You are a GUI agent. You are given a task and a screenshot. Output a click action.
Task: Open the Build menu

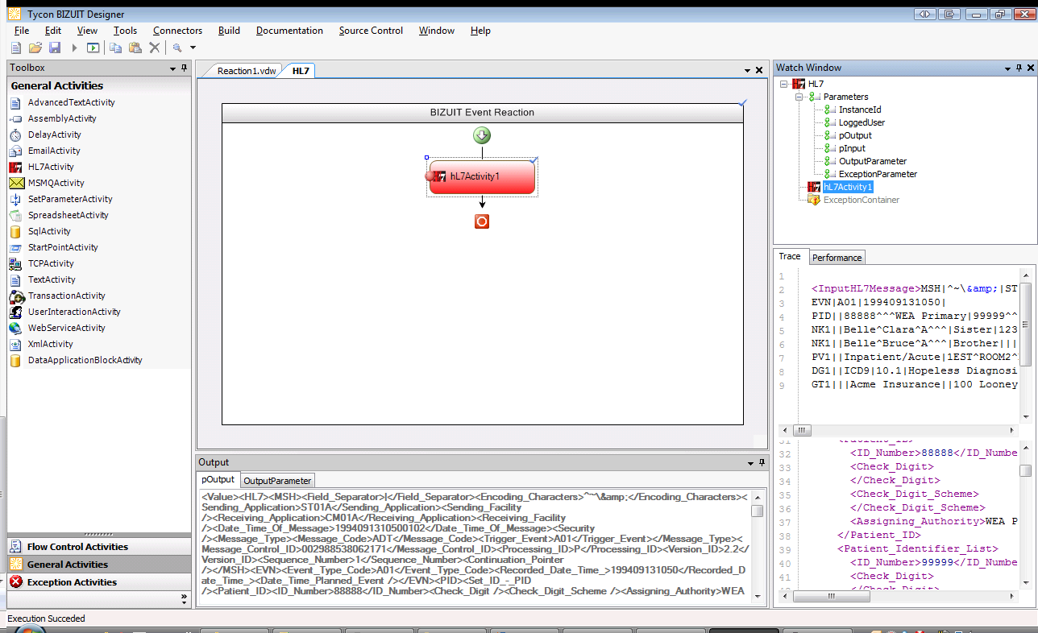[x=229, y=31]
